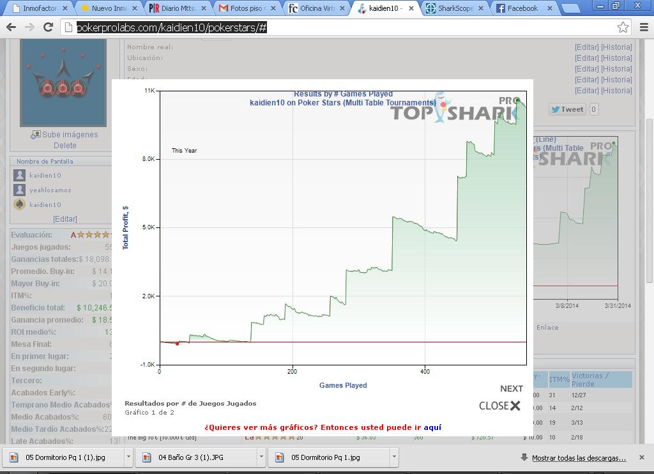Click file icon of 05 Dormitorio Pq 1.jpg download
Viewport: 654px width, 474px height.
279,458
